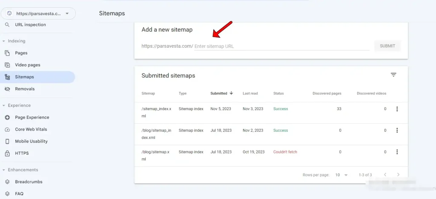Click the Breadcrumbs layers icon
This screenshot has width=436, height=199.
pos(8,182)
